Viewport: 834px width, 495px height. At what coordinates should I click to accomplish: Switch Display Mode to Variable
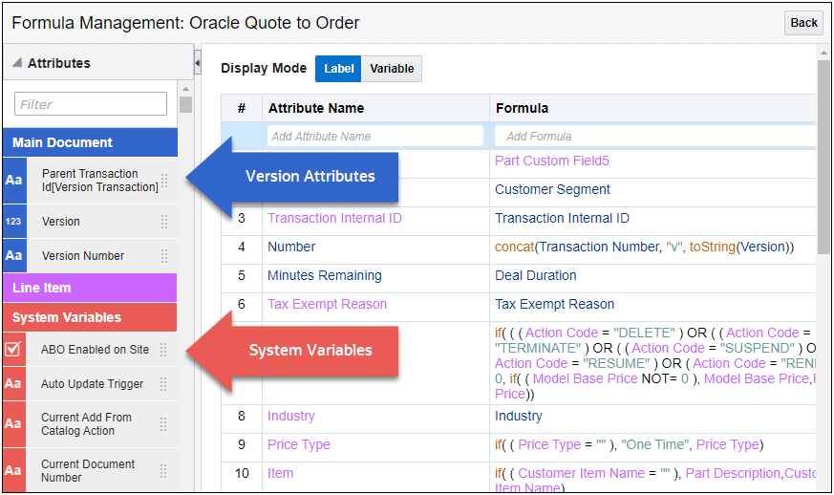(392, 69)
